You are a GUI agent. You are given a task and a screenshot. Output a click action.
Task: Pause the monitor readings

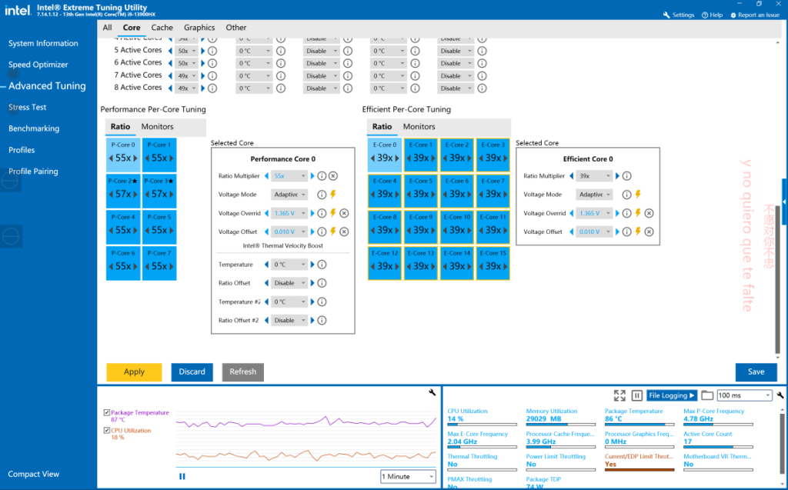pos(636,395)
